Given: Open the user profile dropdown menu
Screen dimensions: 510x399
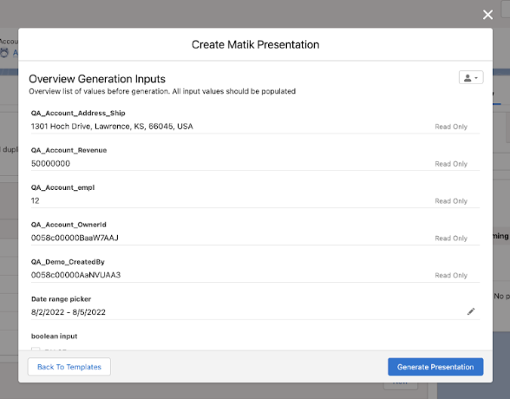Looking at the screenshot, I should point(471,78).
